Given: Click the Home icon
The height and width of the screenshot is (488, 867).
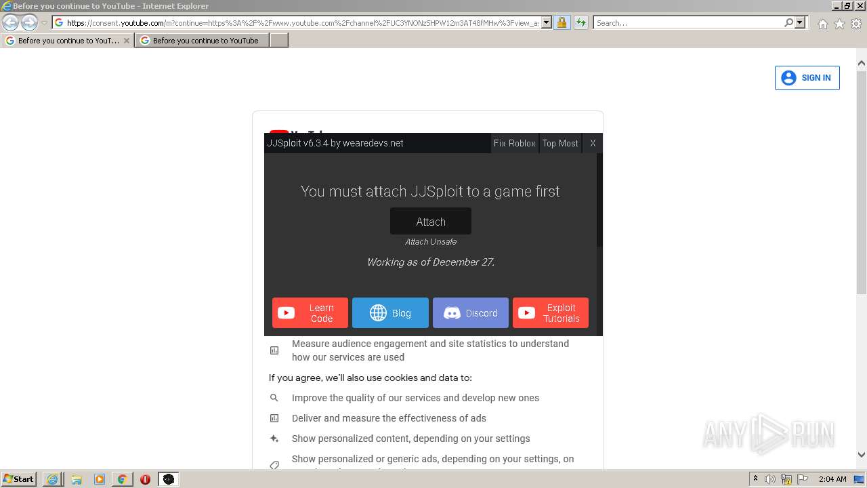Looking at the screenshot, I should (822, 24).
